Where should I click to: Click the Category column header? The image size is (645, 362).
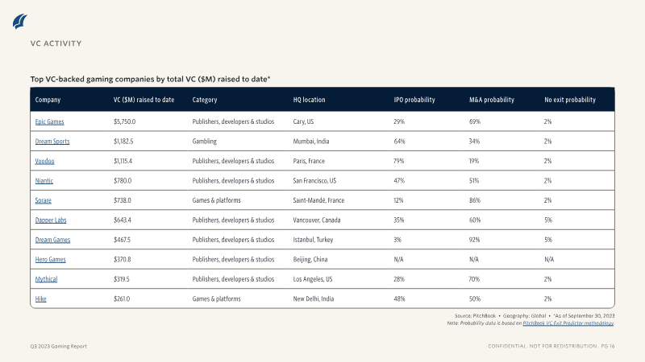point(205,100)
